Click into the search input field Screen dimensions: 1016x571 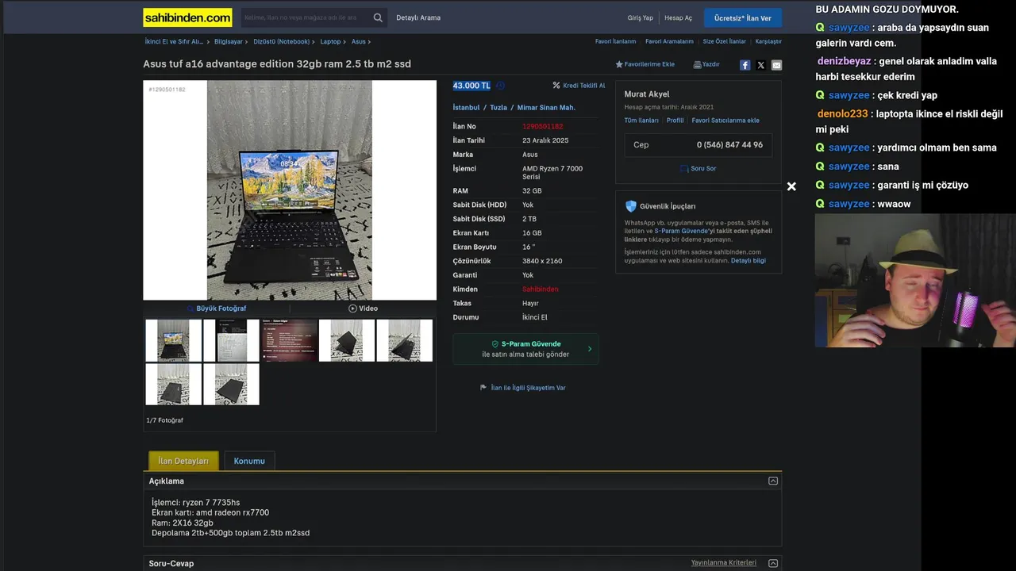click(306, 17)
